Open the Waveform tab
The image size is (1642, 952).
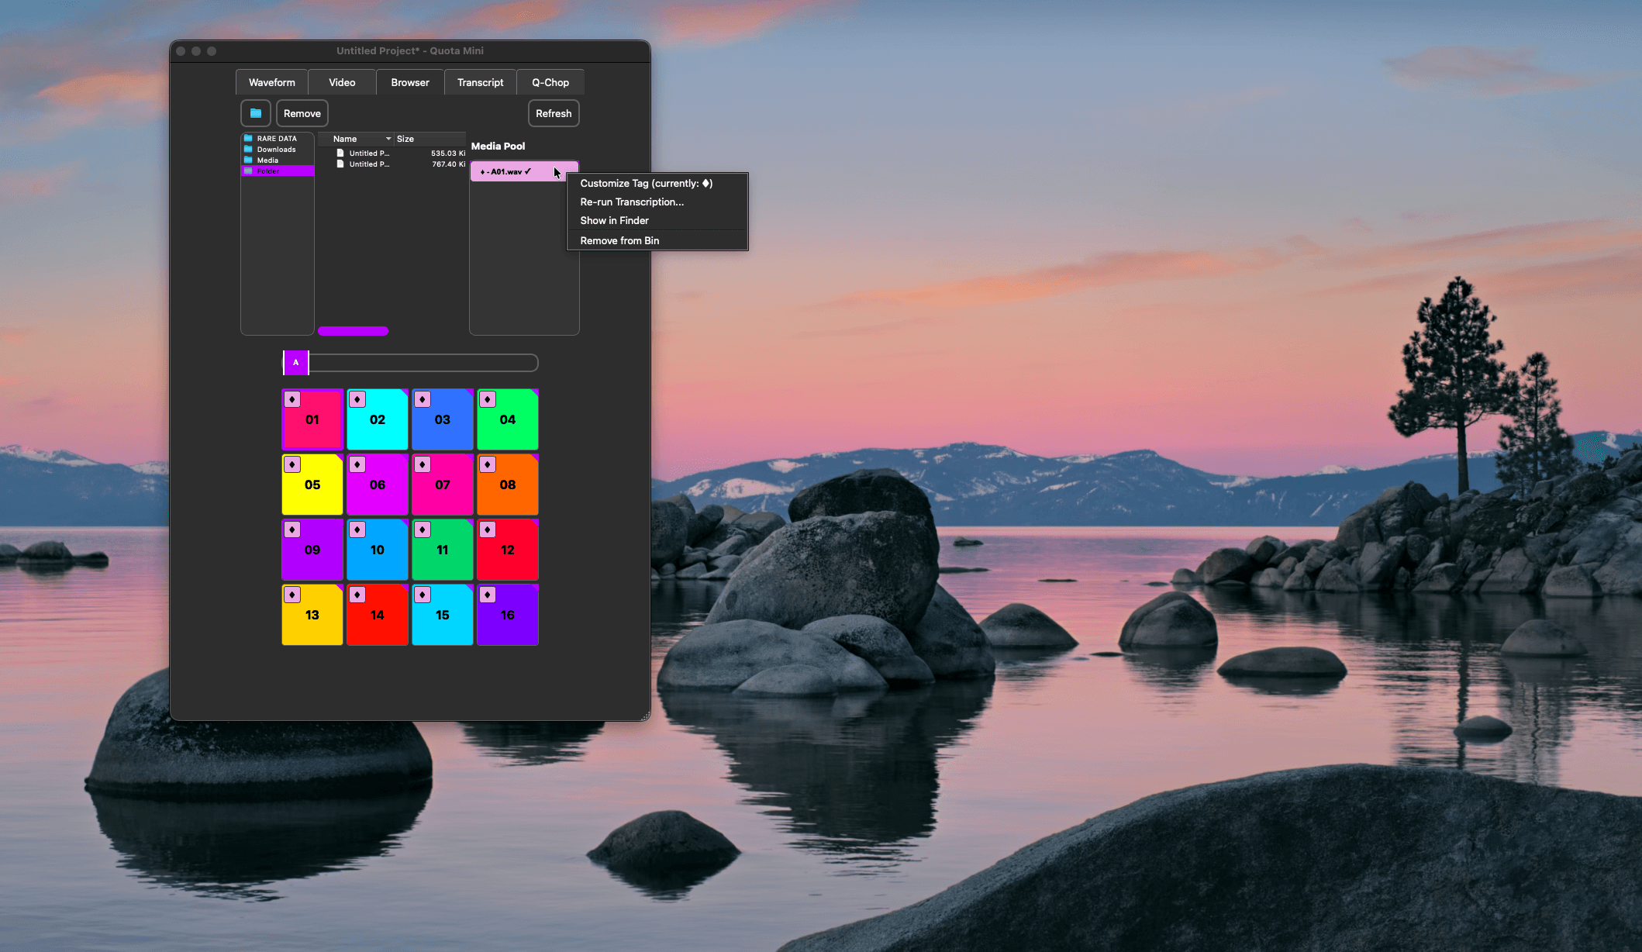(271, 82)
